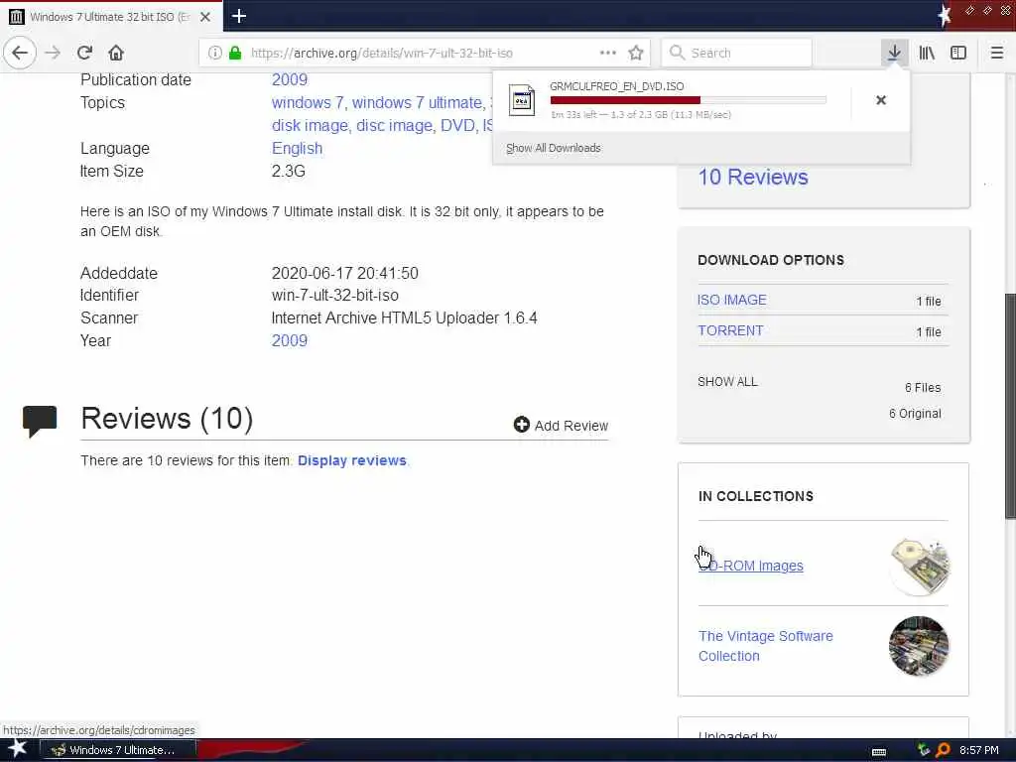Click the taskbar clock 8:57 PM
1016x762 pixels.
pyautogui.click(x=978, y=750)
